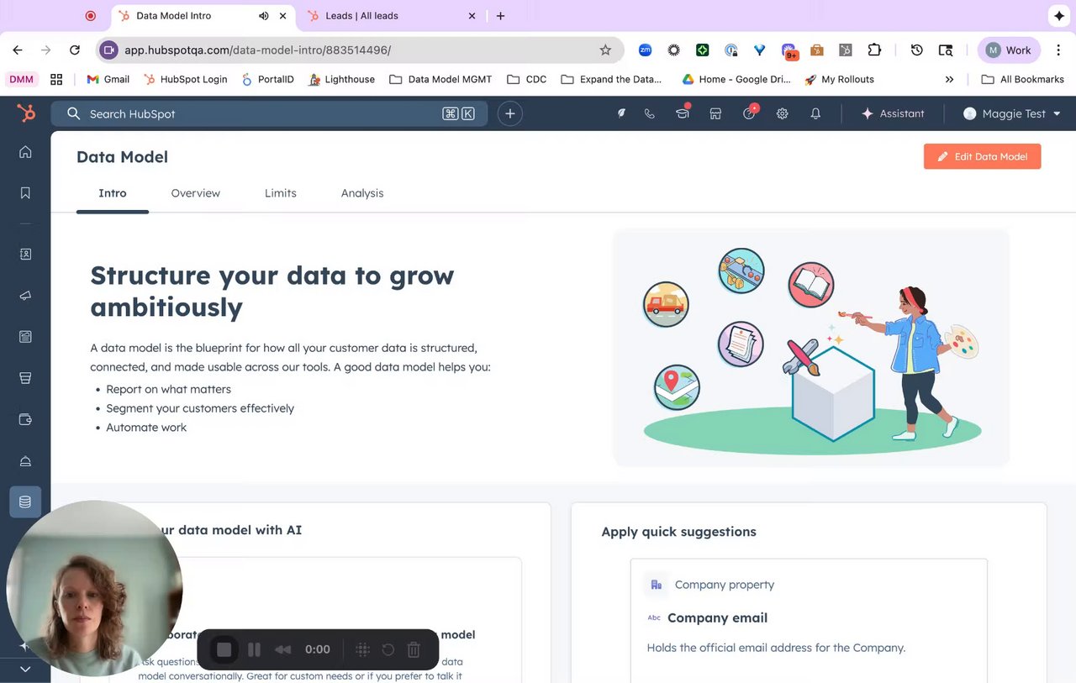The width and height of the screenshot is (1076, 683).
Task: Open the Bookmarks icon in HubSpot sidebar
Action: tap(25, 193)
